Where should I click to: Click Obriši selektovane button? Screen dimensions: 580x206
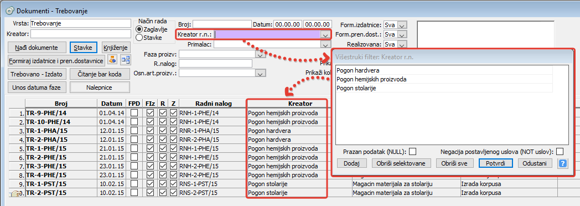pyautogui.click(x=402, y=163)
